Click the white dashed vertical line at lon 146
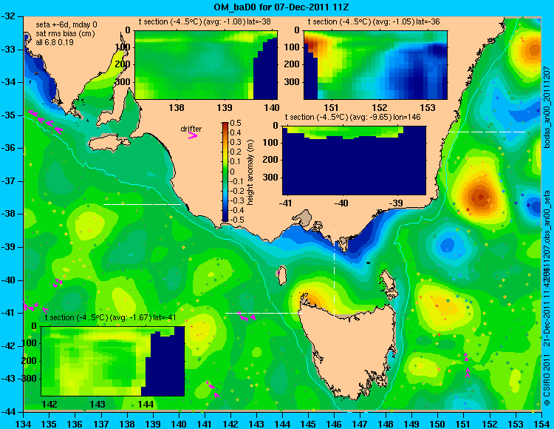This screenshot has width=554, height=429. click(334, 273)
